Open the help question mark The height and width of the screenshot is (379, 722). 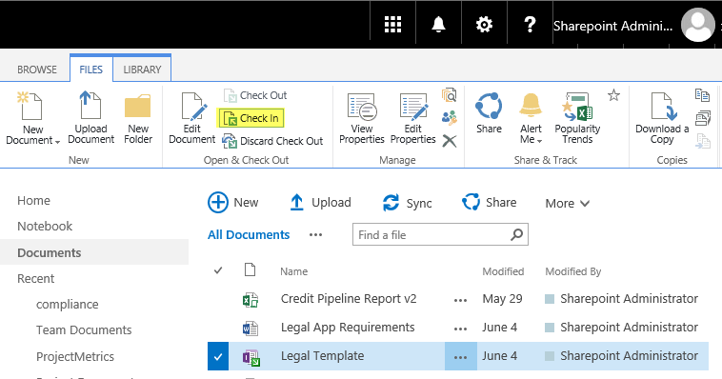coord(530,25)
